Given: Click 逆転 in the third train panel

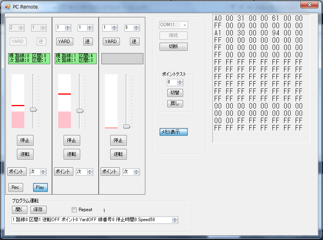Looking at the screenshot, I should 118,154.
